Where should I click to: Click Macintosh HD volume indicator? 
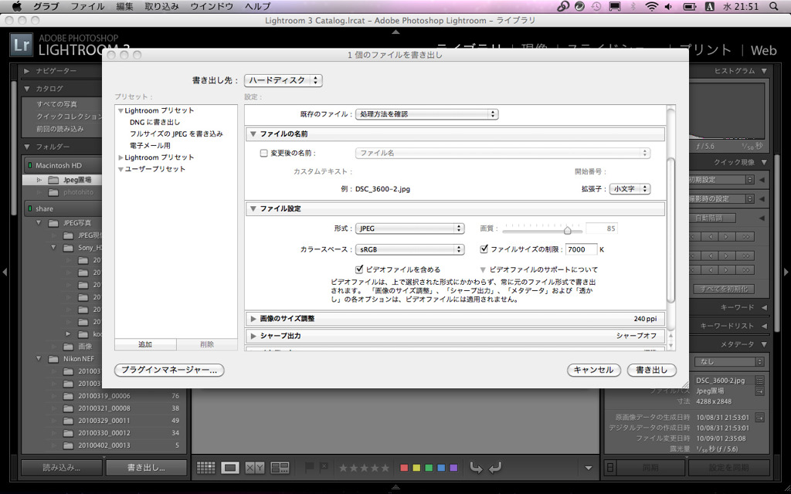coord(30,165)
